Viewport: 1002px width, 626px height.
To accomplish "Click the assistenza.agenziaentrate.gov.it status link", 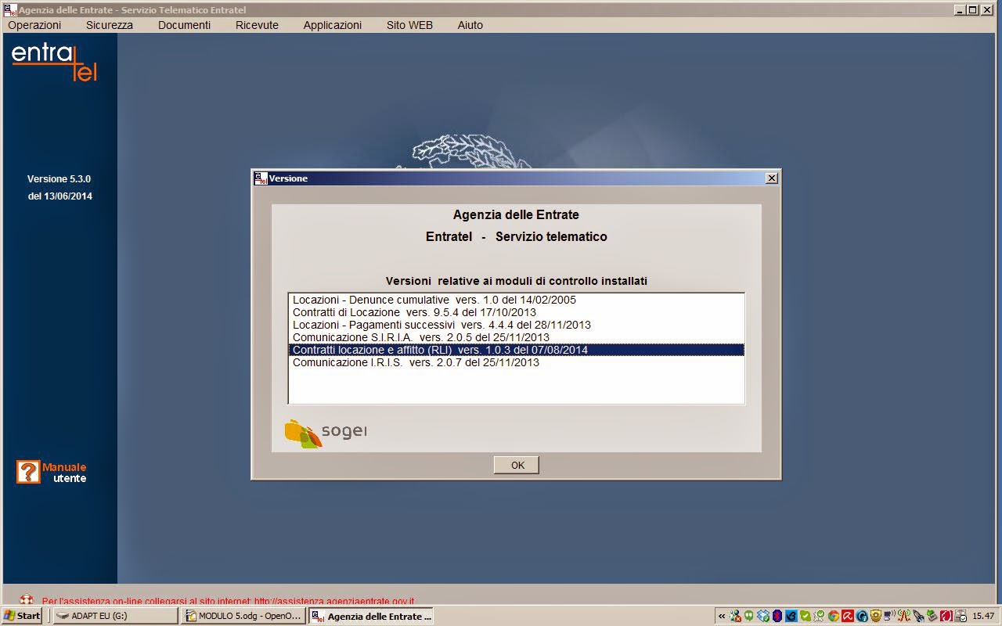I will point(334,602).
